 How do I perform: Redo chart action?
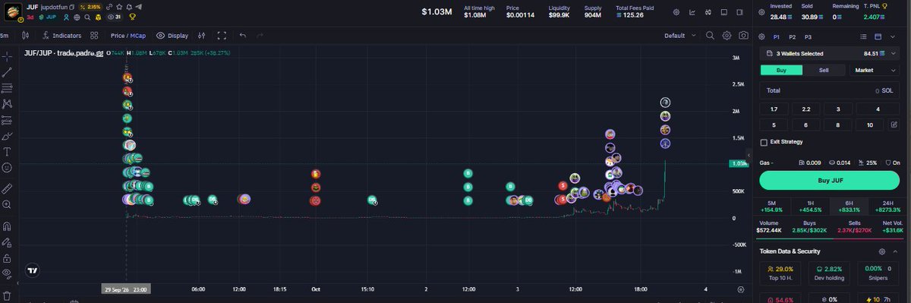click(261, 35)
